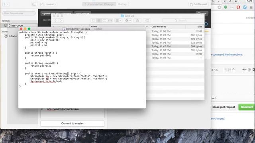Click the Finder Search field
255x143 pixels.
click(x=182, y=20)
